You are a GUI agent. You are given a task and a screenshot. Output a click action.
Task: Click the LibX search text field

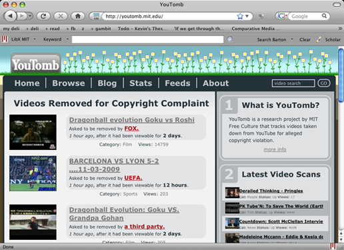click(x=147, y=39)
